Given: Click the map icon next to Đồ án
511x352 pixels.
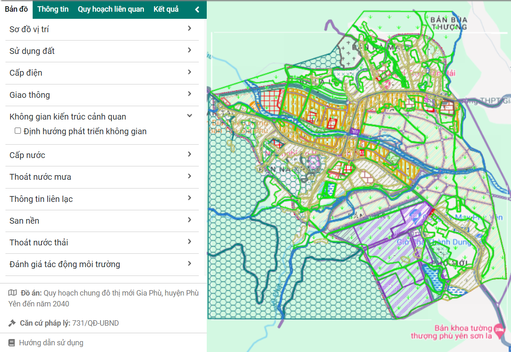Looking at the screenshot, I should click(x=13, y=293).
